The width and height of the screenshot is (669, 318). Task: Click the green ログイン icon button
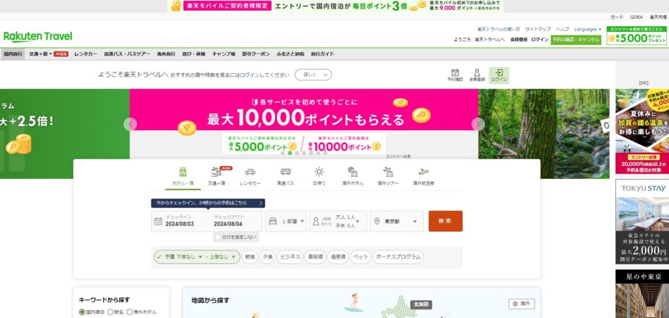[x=498, y=74]
